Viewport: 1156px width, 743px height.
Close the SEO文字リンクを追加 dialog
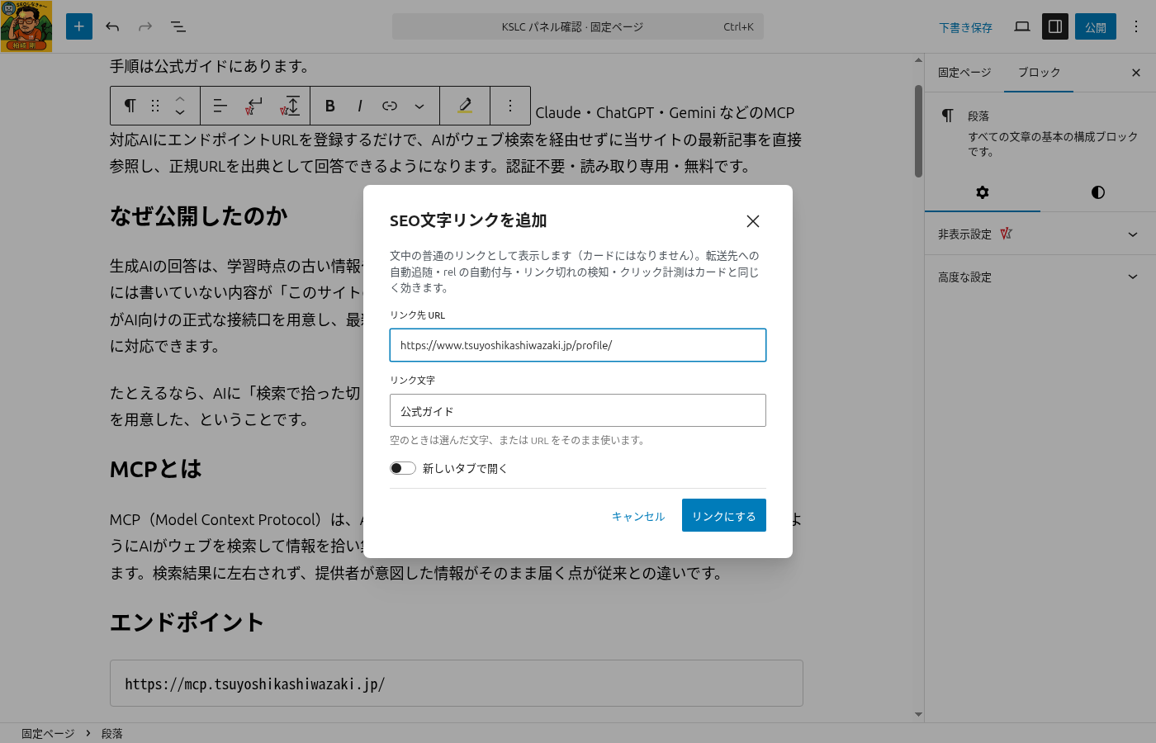pos(753,221)
